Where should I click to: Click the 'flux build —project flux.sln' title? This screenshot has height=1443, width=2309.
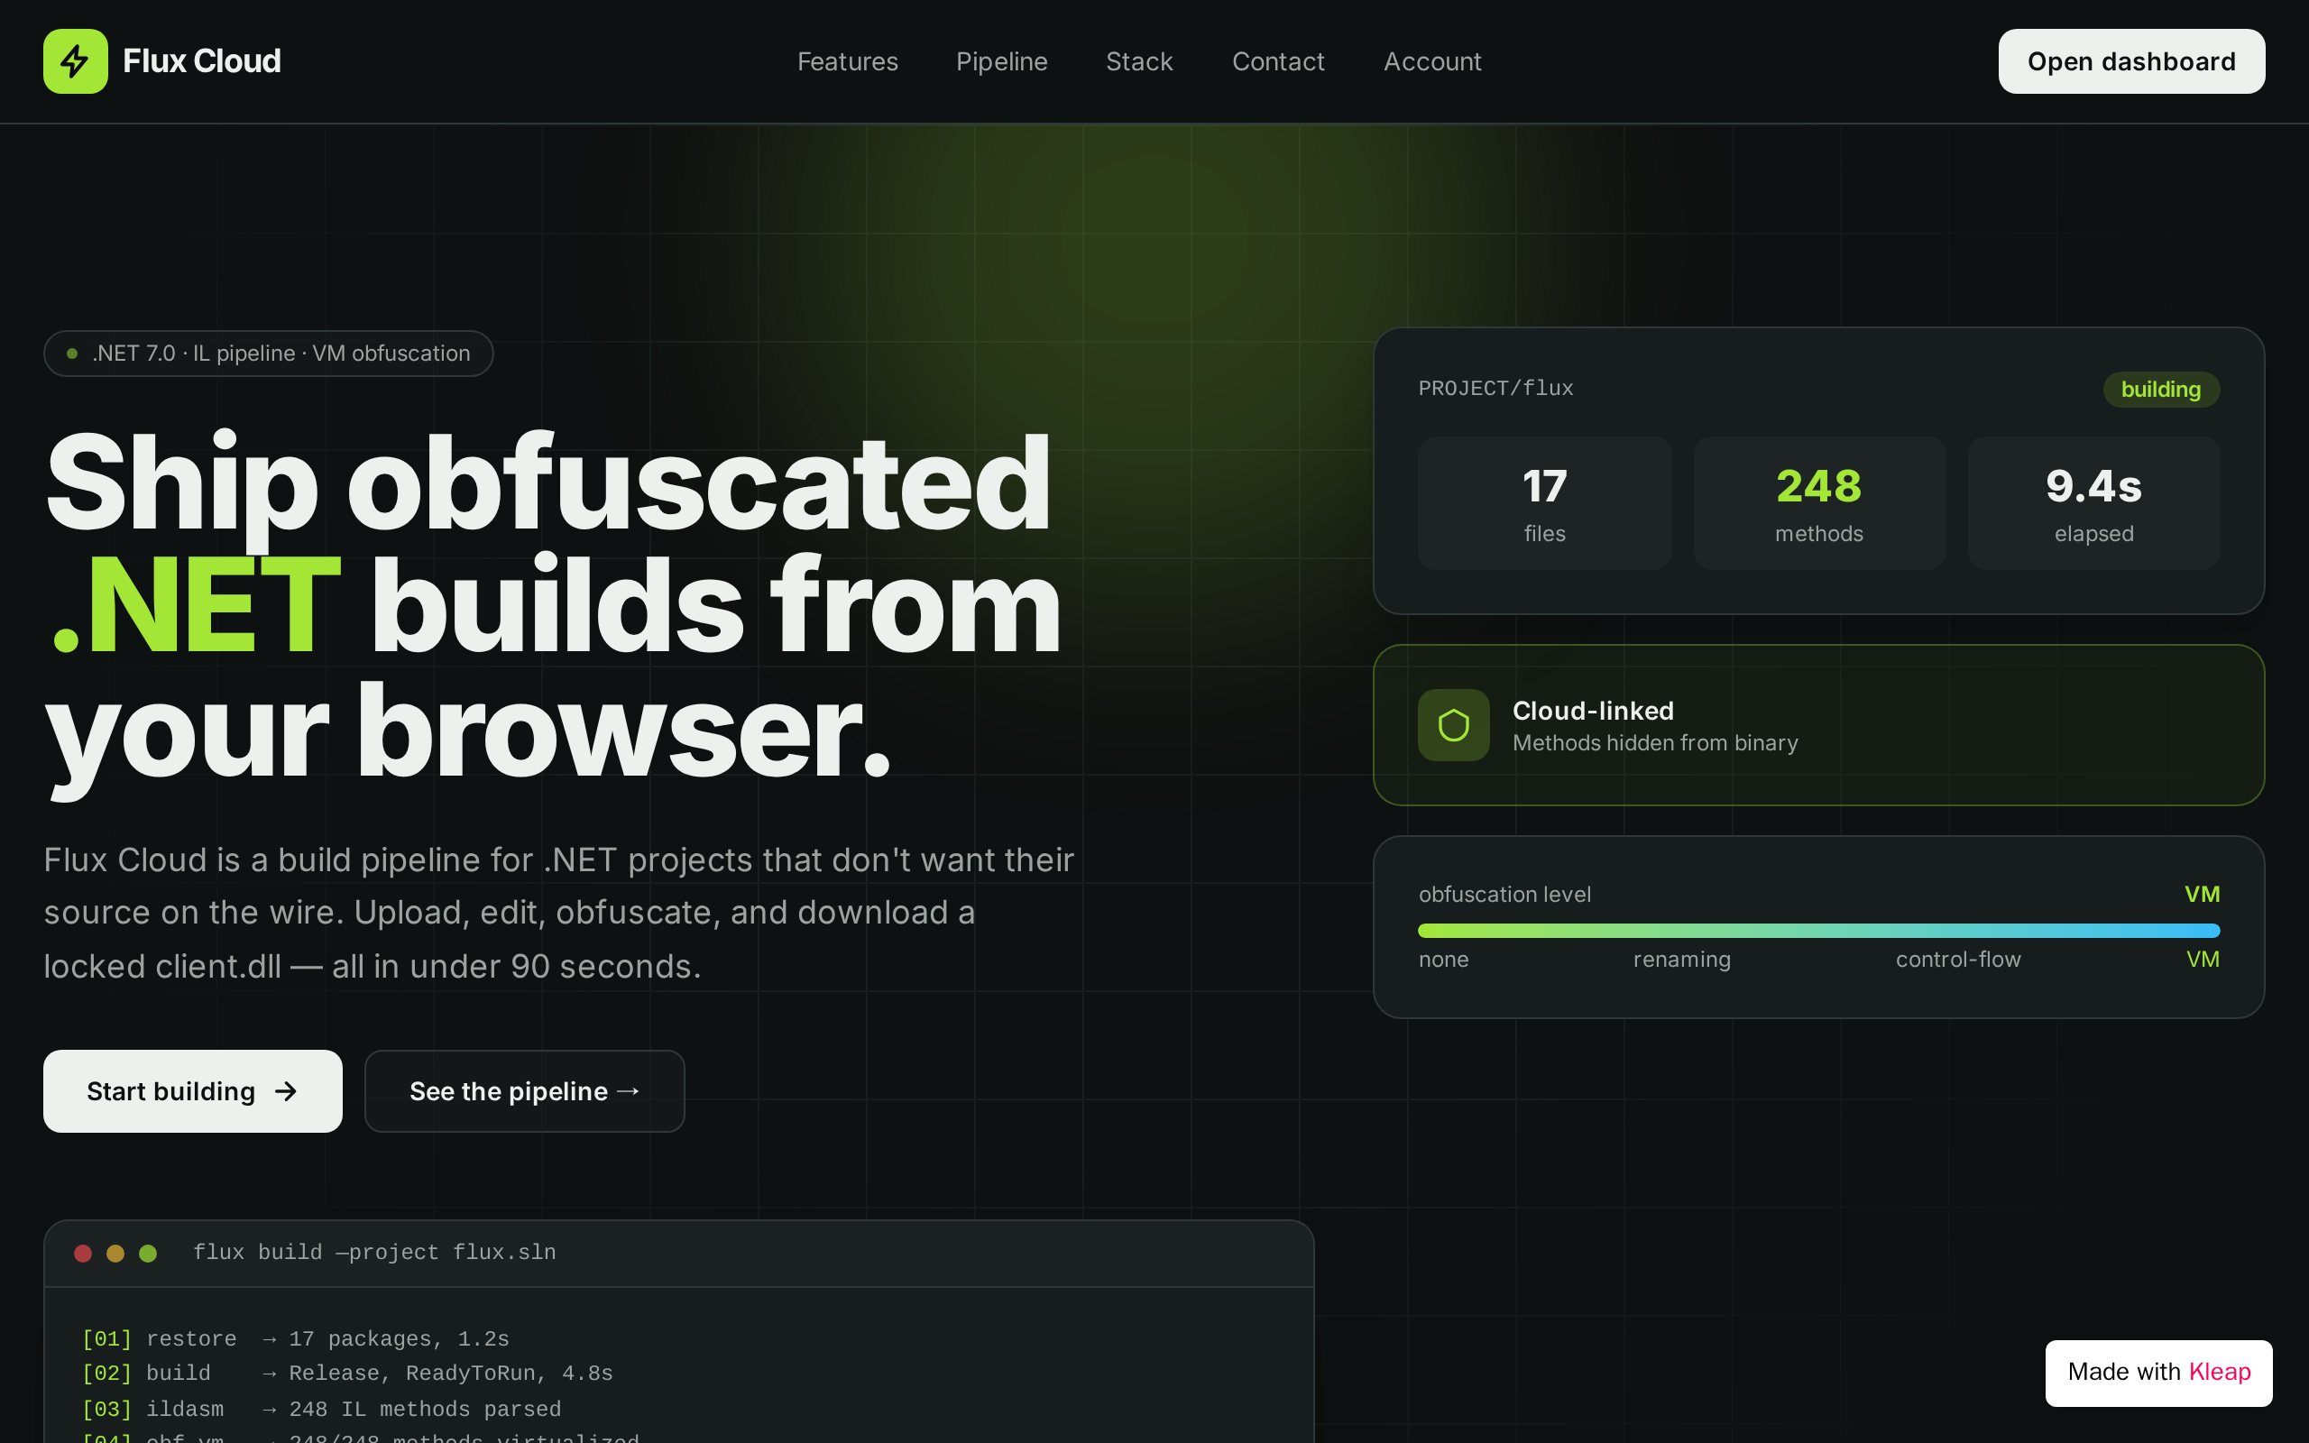(x=374, y=1252)
